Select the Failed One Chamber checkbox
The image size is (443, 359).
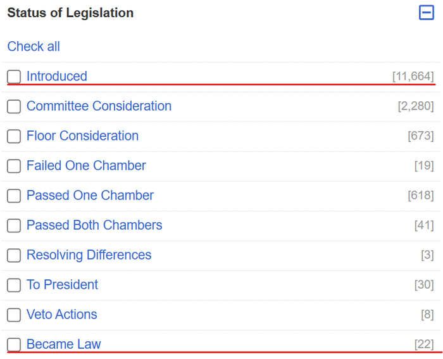point(14,166)
